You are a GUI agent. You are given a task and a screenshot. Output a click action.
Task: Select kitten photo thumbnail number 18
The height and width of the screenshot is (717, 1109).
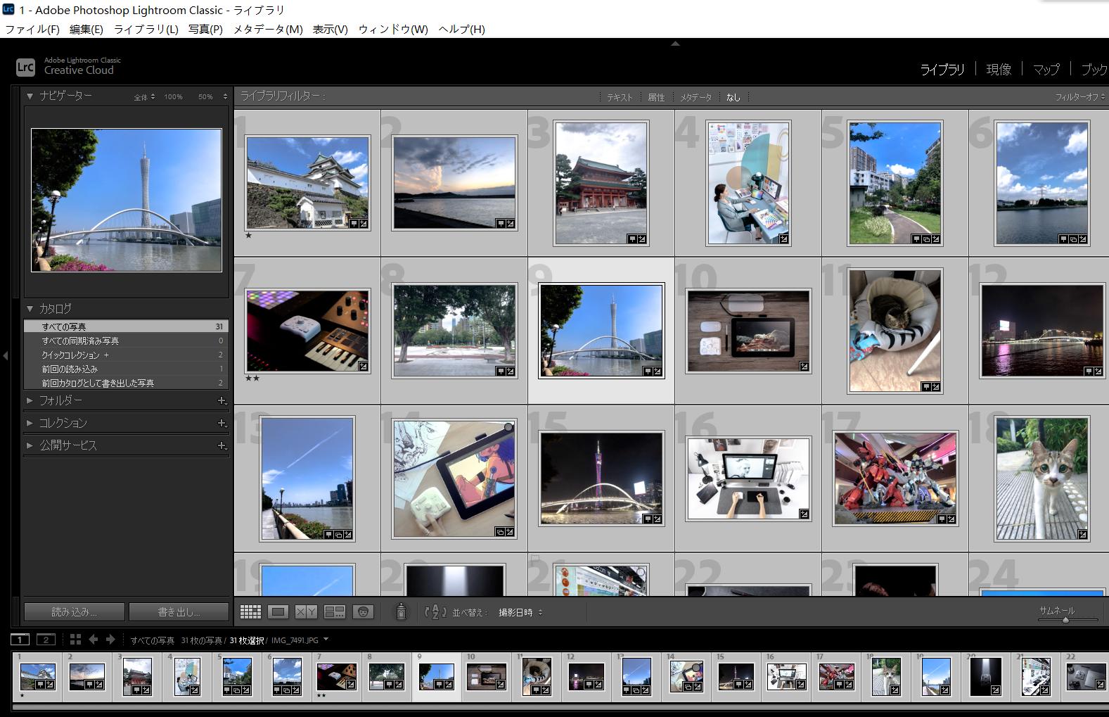click(1041, 479)
